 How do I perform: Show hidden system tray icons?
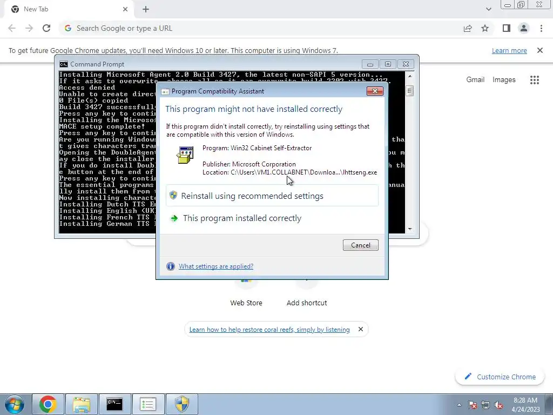459,405
